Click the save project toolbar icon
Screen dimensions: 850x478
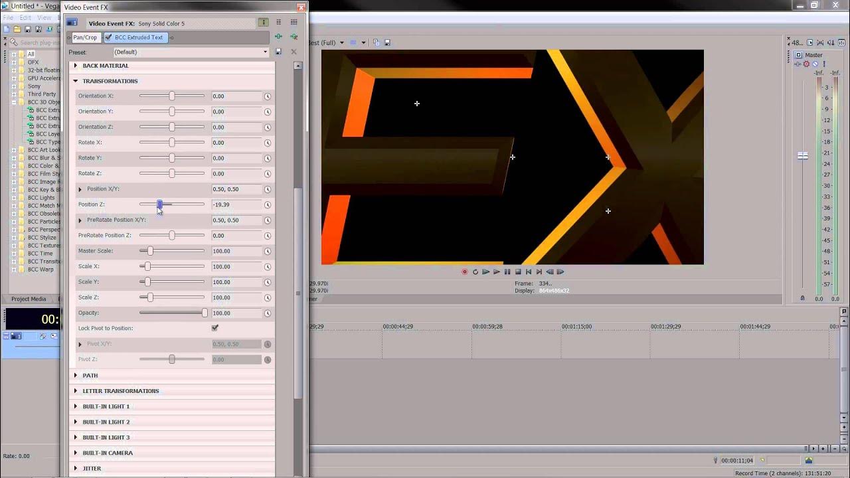(28, 29)
